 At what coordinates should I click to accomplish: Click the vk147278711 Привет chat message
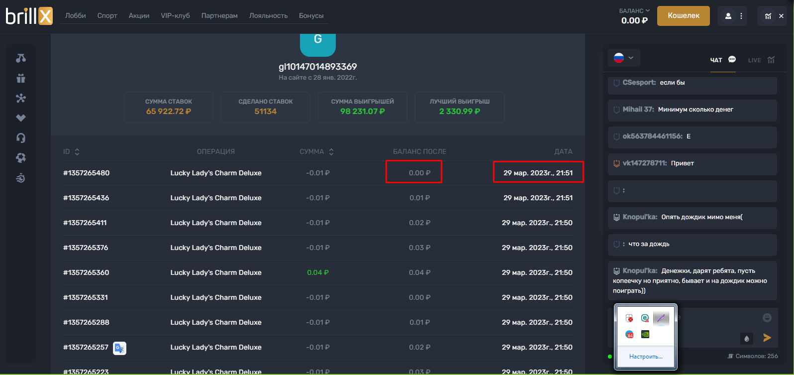point(693,164)
